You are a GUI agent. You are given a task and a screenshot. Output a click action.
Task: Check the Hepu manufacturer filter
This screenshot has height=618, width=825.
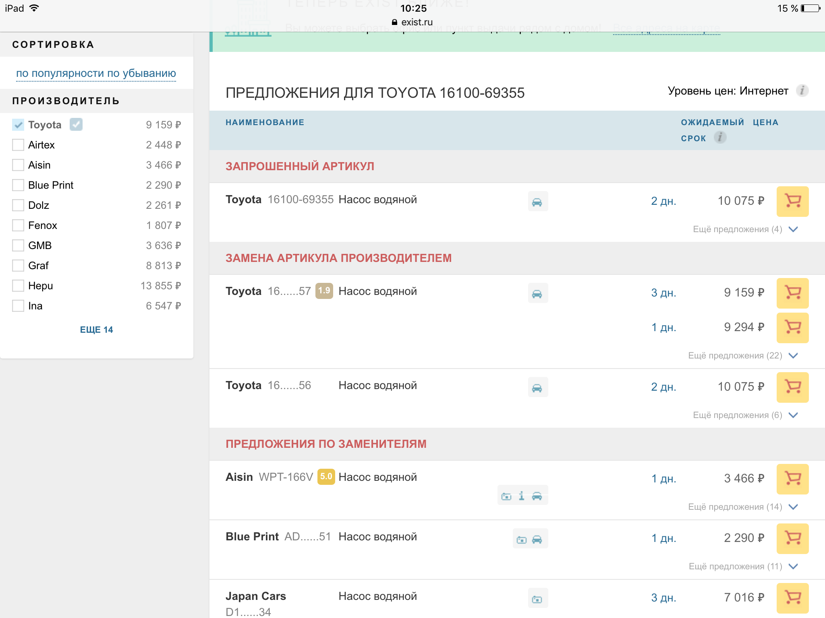pyautogui.click(x=18, y=286)
